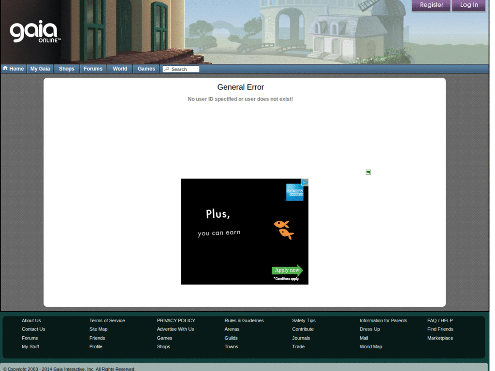
Task: Click the AdChoices icon on the ad
Action: 305,182
